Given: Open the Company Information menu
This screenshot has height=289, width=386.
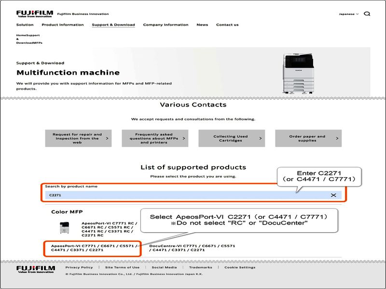Looking at the screenshot, I should click(x=165, y=25).
